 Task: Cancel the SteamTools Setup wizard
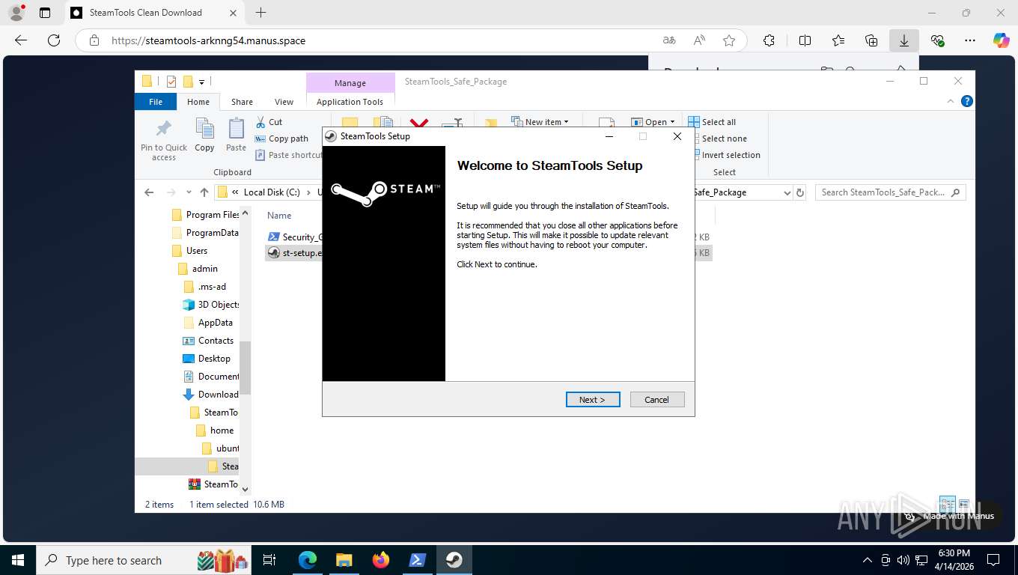pyautogui.click(x=657, y=400)
